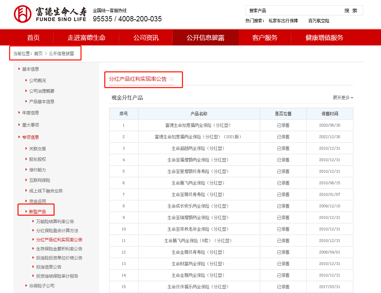The width and height of the screenshot is (381, 293).
Task: Click 富德生命如意福两全保险（分红型）（2021版） product
Action: point(198,137)
